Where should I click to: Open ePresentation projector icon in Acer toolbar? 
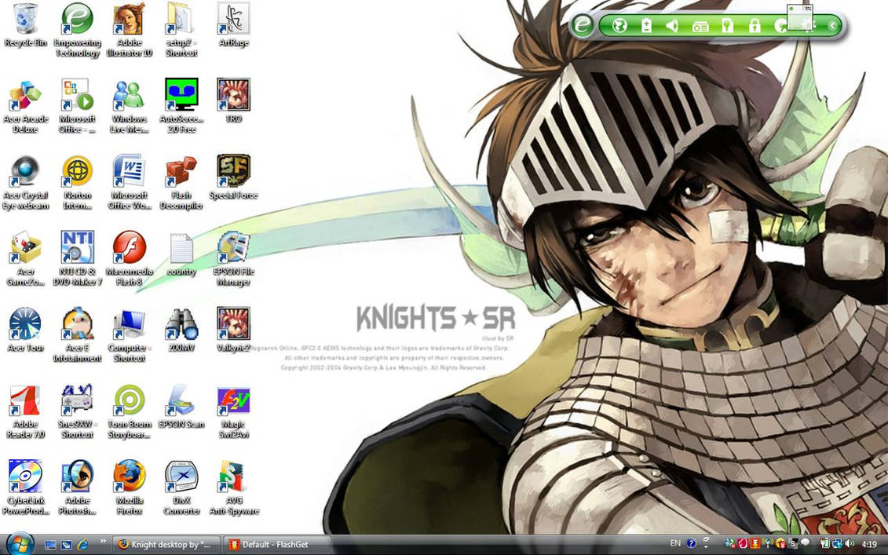tap(700, 26)
